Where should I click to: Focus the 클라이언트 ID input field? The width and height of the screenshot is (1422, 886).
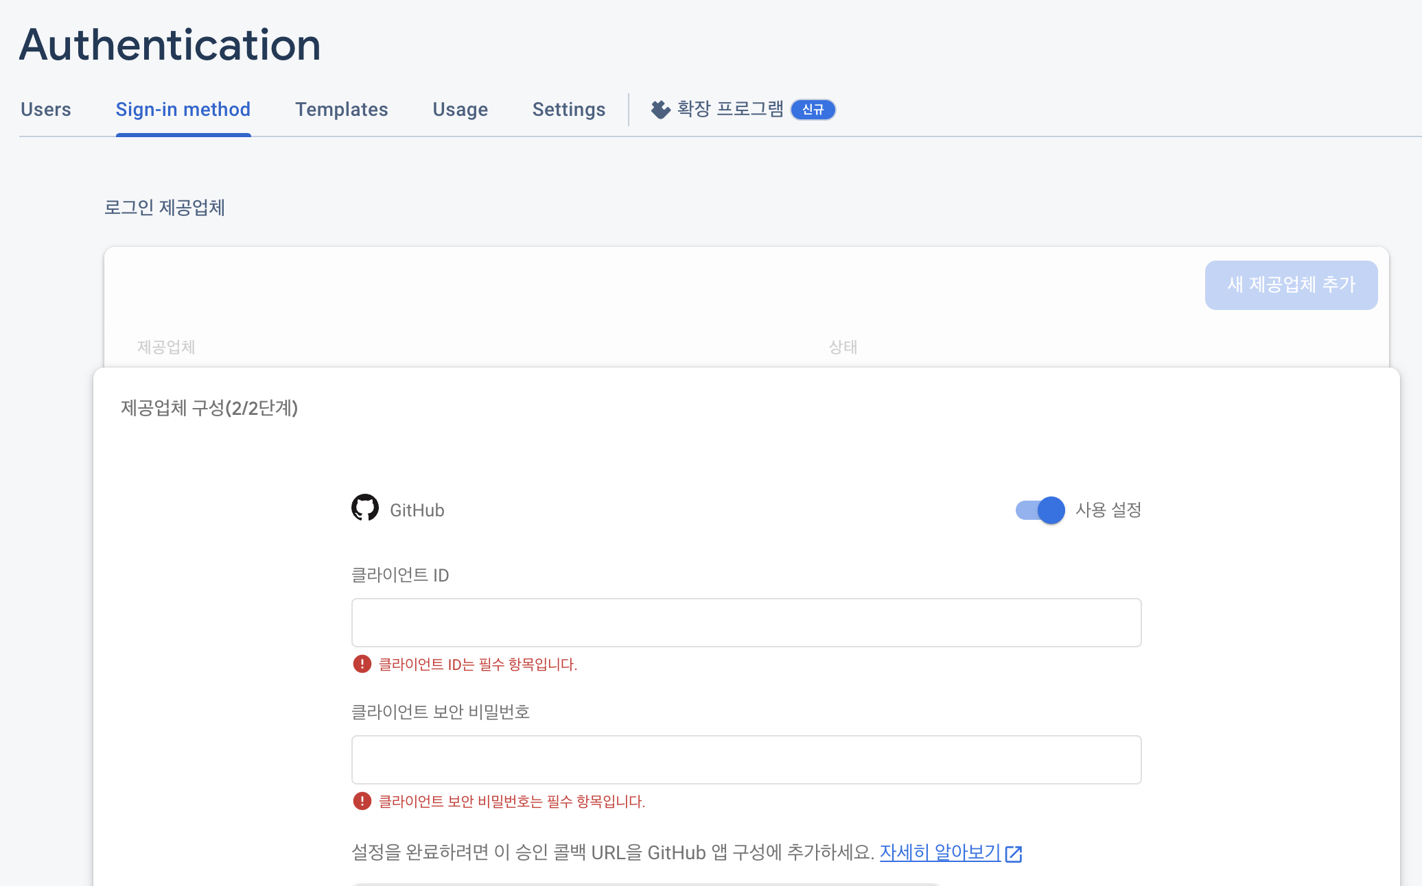[746, 623]
